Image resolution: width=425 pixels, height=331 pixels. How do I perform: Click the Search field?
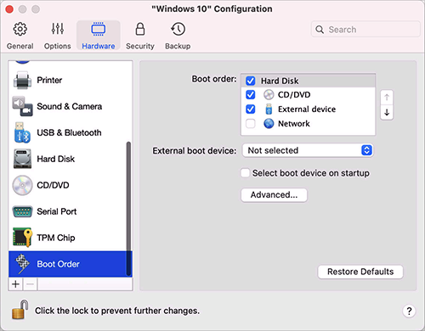365,29
